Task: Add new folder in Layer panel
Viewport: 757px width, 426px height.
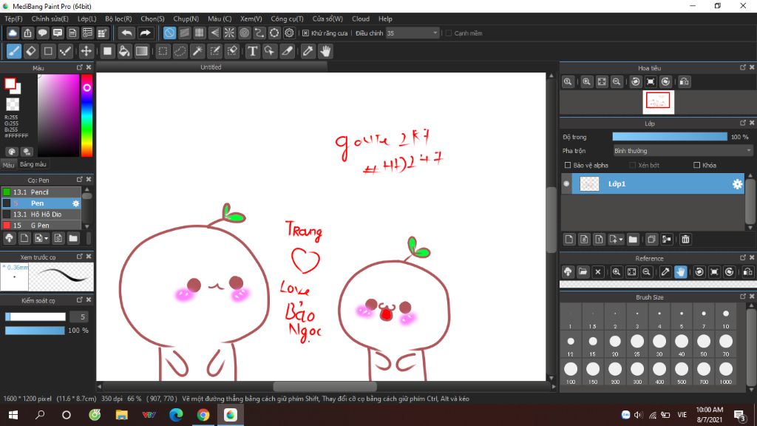Action: [633, 239]
